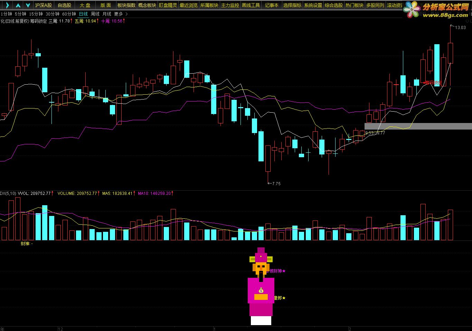The height and width of the screenshot is (331, 472).
Task: Click the red 筹码锁定 signal marker
Action: click(x=432, y=83)
